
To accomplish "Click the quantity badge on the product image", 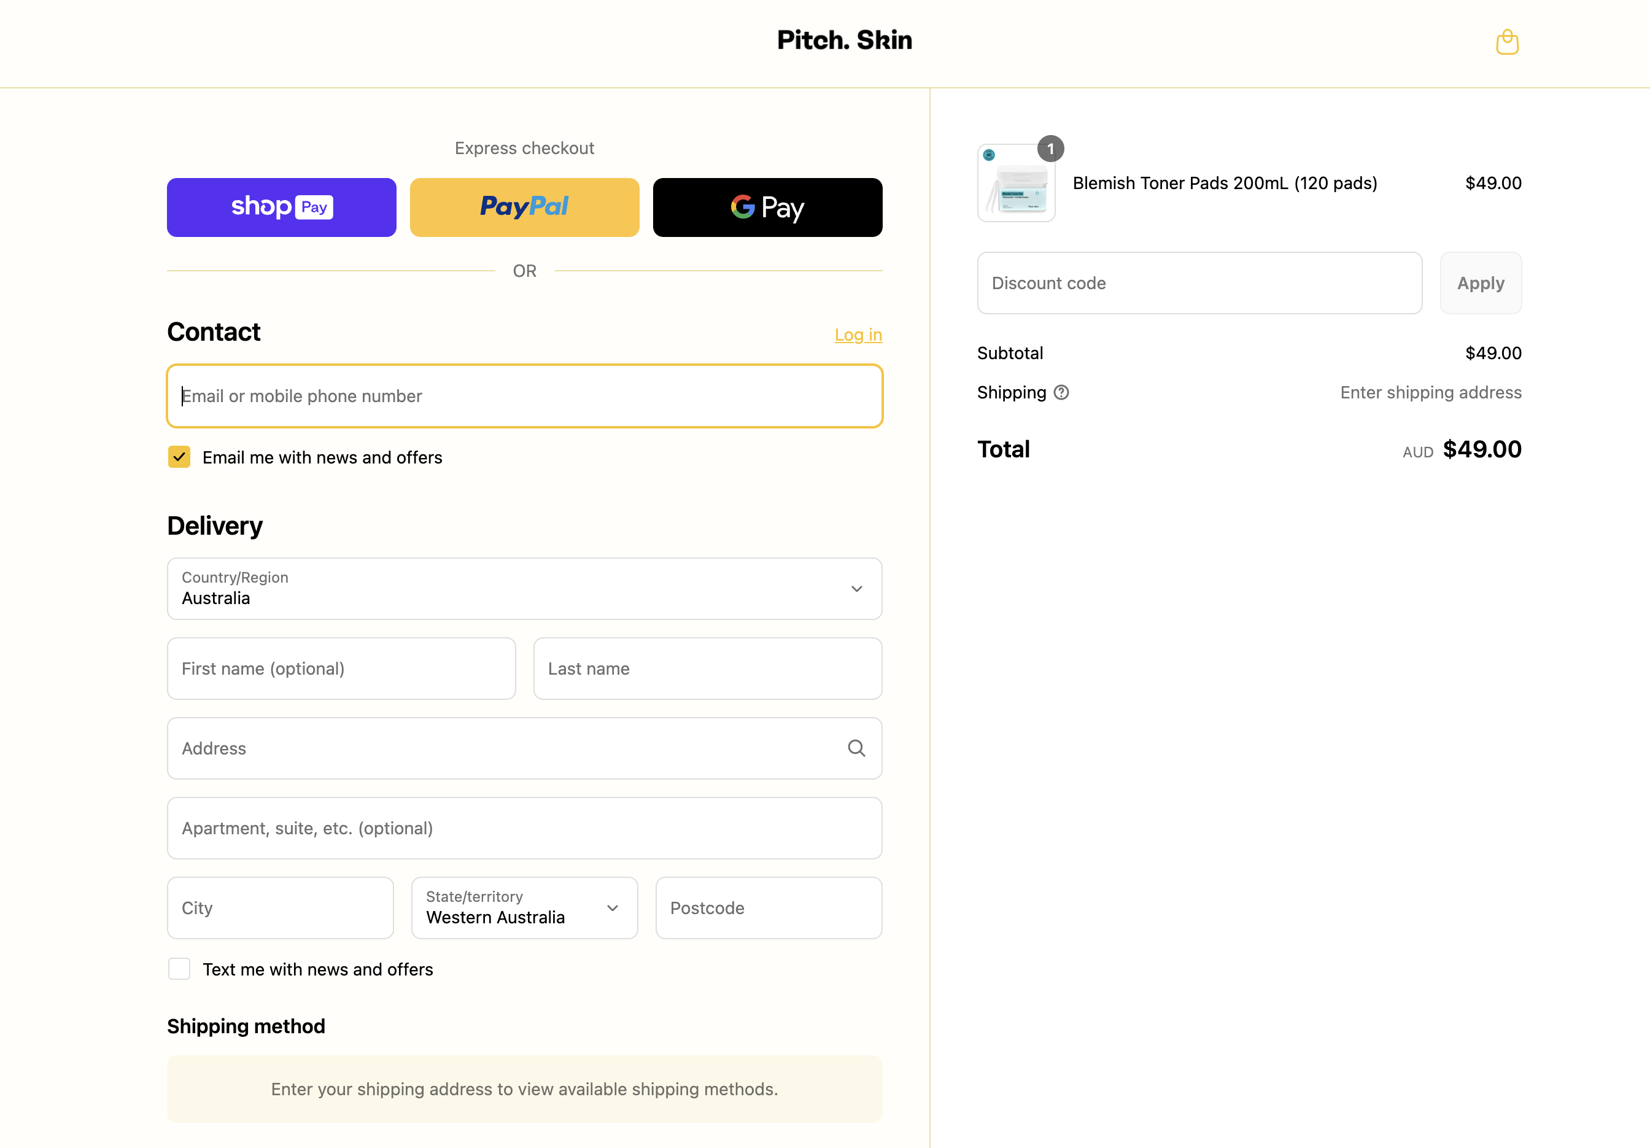I will click(1052, 149).
